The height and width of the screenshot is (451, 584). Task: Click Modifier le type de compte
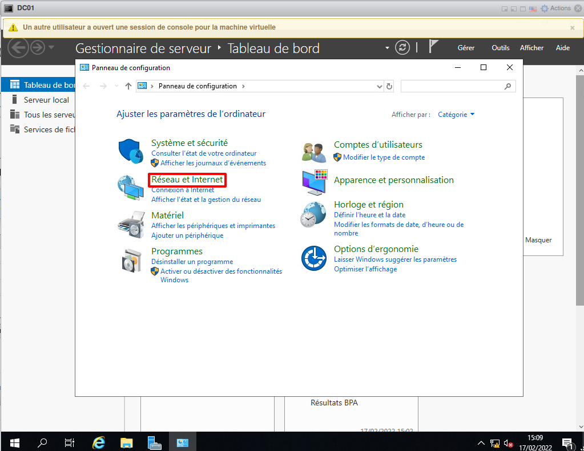coord(384,157)
